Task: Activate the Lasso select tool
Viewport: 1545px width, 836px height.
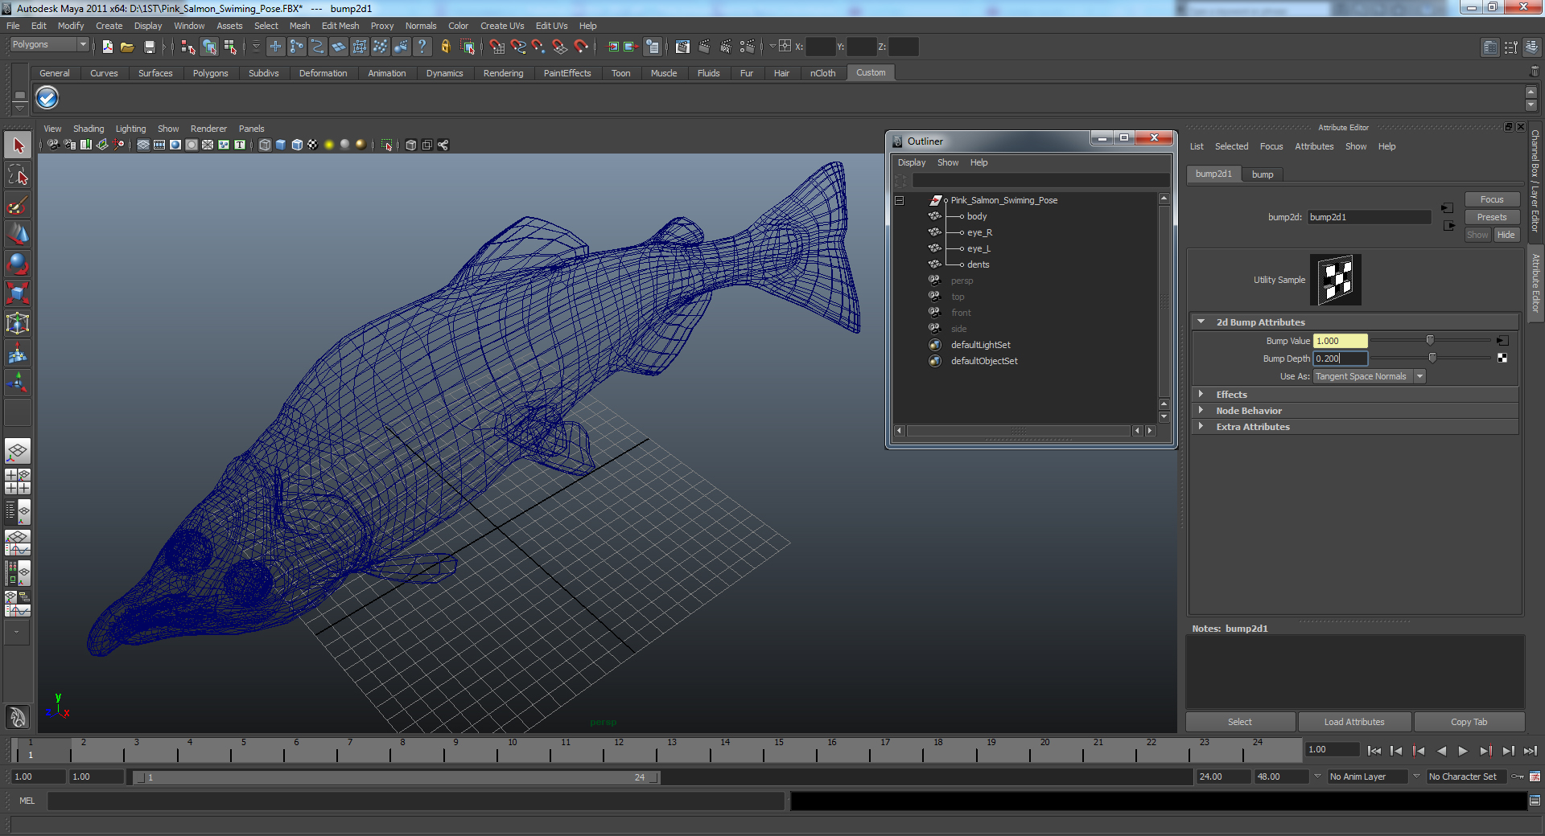Action: point(18,175)
